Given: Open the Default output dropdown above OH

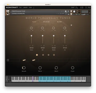Looking at the screenshot, I should pyautogui.click(x=43, y=48).
